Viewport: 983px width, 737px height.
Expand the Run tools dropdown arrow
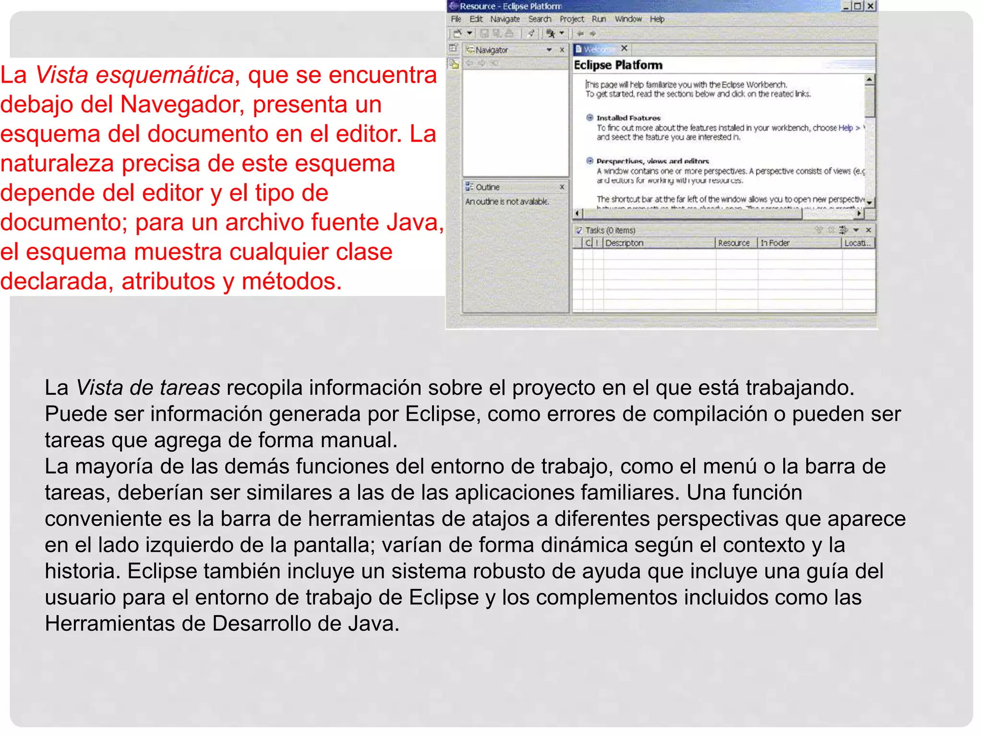pyautogui.click(x=562, y=34)
